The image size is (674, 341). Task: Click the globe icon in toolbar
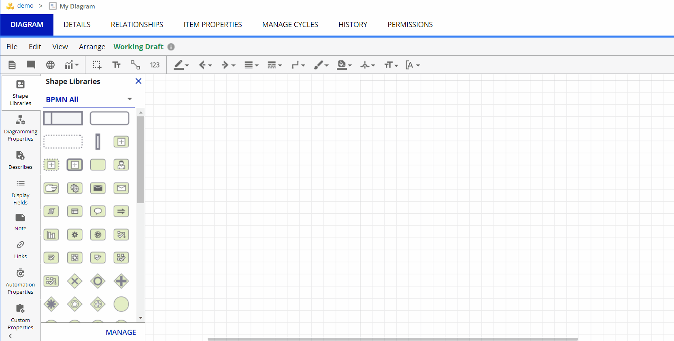[x=50, y=65]
